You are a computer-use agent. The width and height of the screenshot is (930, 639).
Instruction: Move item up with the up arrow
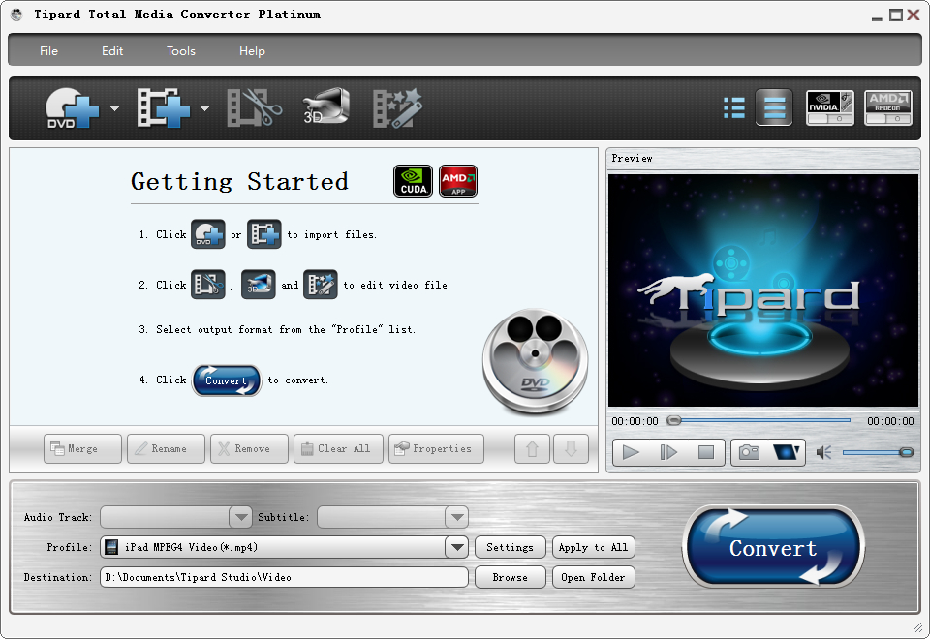pyautogui.click(x=532, y=448)
